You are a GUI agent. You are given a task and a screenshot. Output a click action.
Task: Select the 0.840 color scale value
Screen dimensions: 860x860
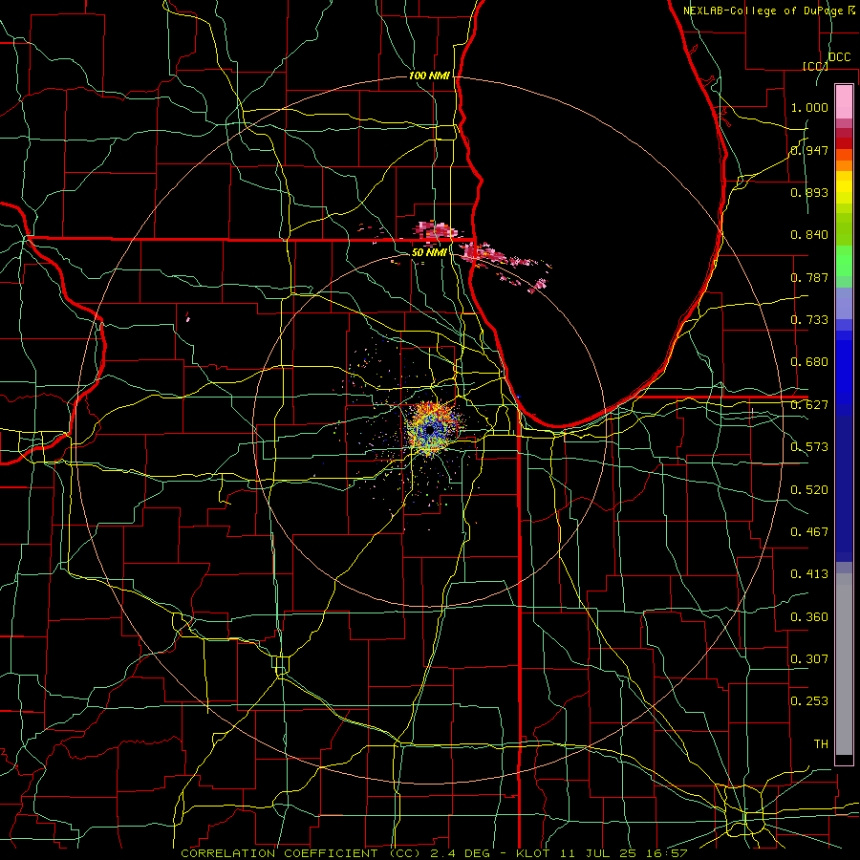click(x=809, y=235)
